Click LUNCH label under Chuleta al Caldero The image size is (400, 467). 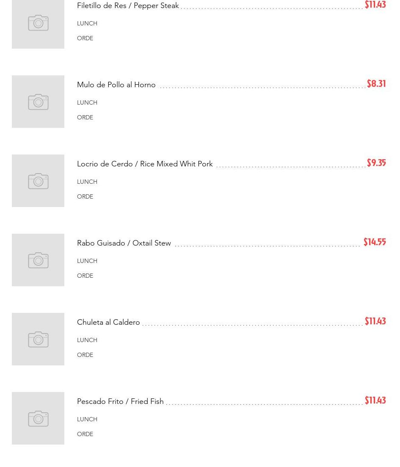pyautogui.click(x=87, y=340)
